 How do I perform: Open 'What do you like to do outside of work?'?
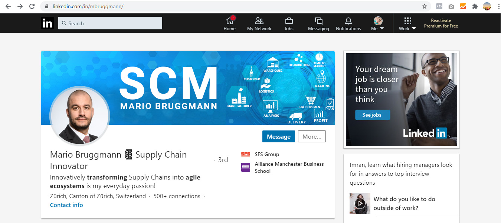[x=405, y=203]
